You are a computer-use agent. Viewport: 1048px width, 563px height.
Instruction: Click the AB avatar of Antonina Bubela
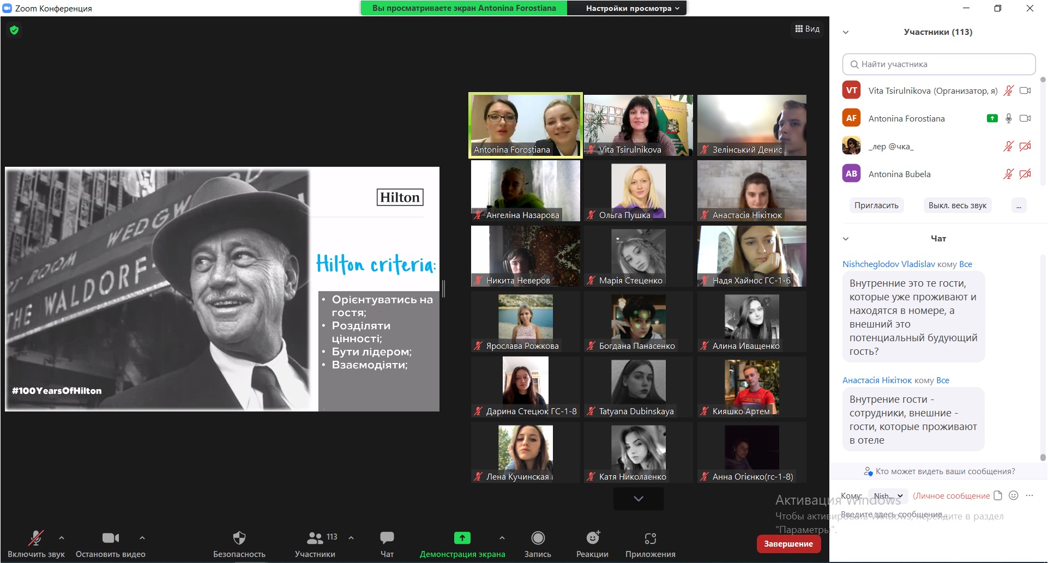pos(852,174)
